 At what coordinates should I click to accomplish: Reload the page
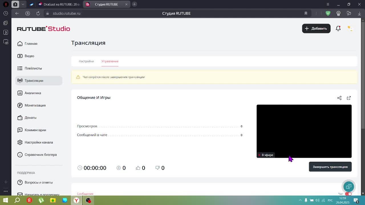click(38, 13)
